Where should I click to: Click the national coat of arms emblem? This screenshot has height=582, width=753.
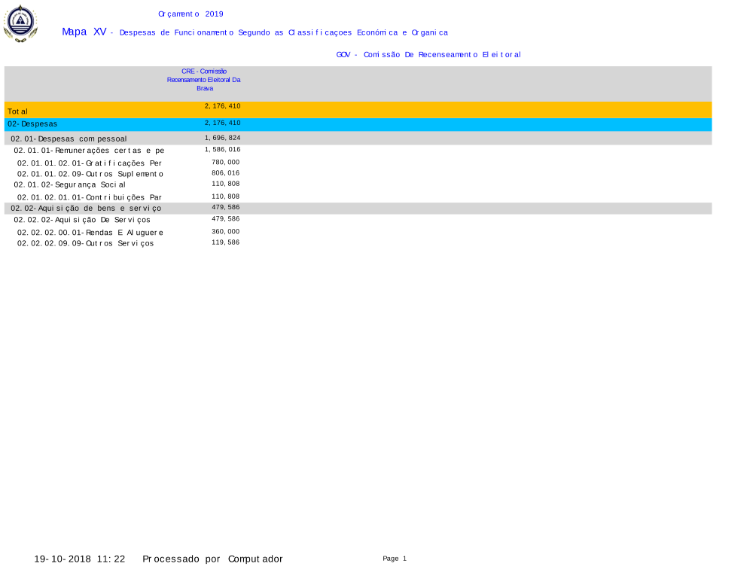click(20, 23)
